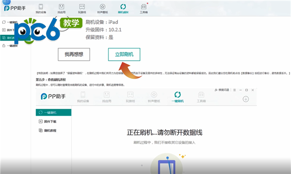This screenshot has width=291, height=174.
Task: Open 铃声壁纸 in the top navigation bar
Action: (103, 9)
